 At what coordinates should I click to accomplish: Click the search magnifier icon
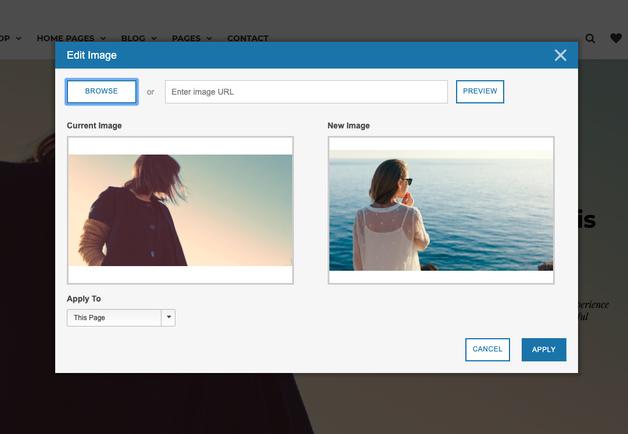pos(590,38)
